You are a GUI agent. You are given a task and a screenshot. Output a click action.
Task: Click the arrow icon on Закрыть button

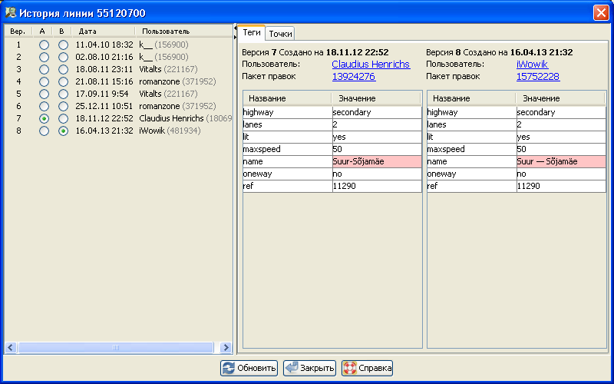click(292, 369)
